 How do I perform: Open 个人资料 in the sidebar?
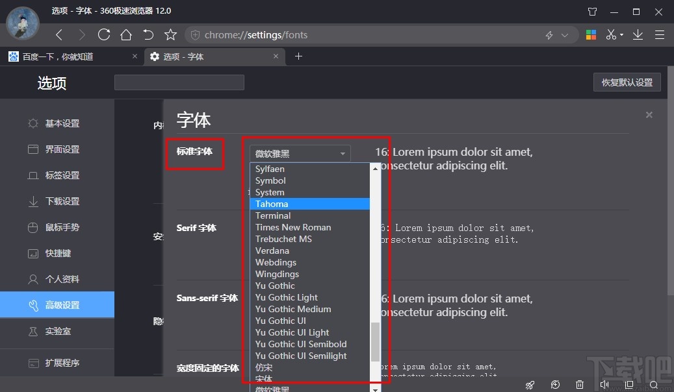(57, 279)
